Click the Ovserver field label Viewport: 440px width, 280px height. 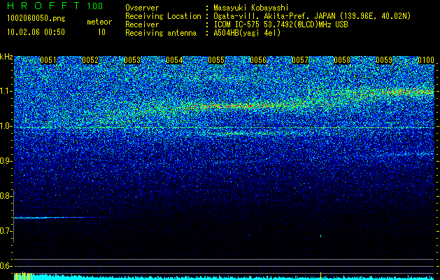click(x=142, y=8)
